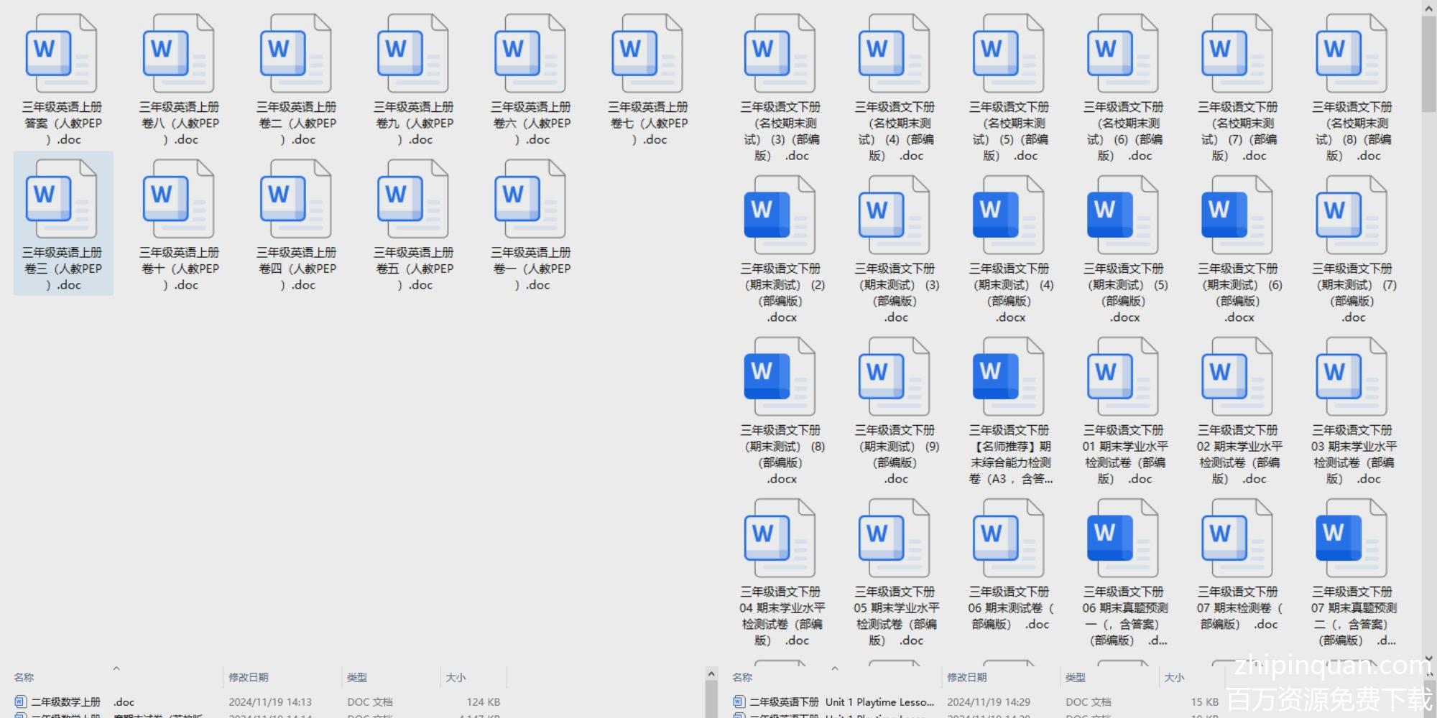Click the 124 KB size cell
This screenshot has height=718, width=1437.
tap(483, 702)
